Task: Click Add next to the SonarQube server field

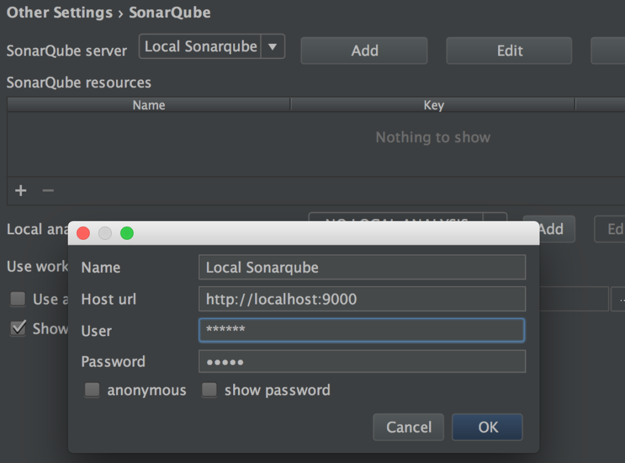Action: (x=363, y=50)
